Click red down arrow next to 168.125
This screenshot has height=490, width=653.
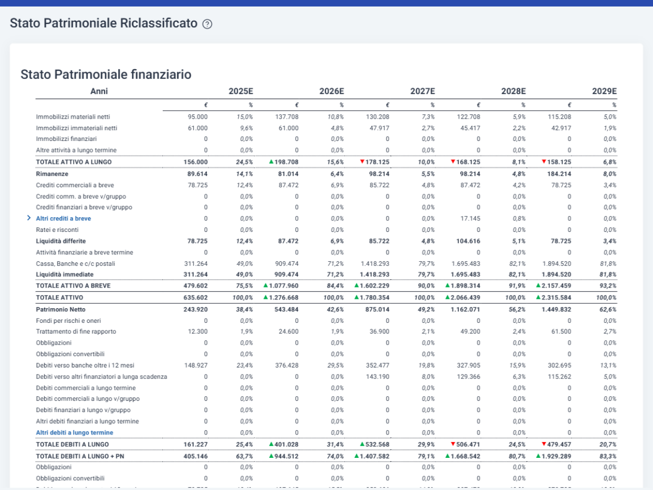[452, 162]
